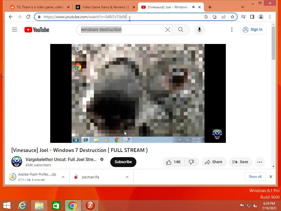Mute the tab via speaker icon

click(193, 7)
